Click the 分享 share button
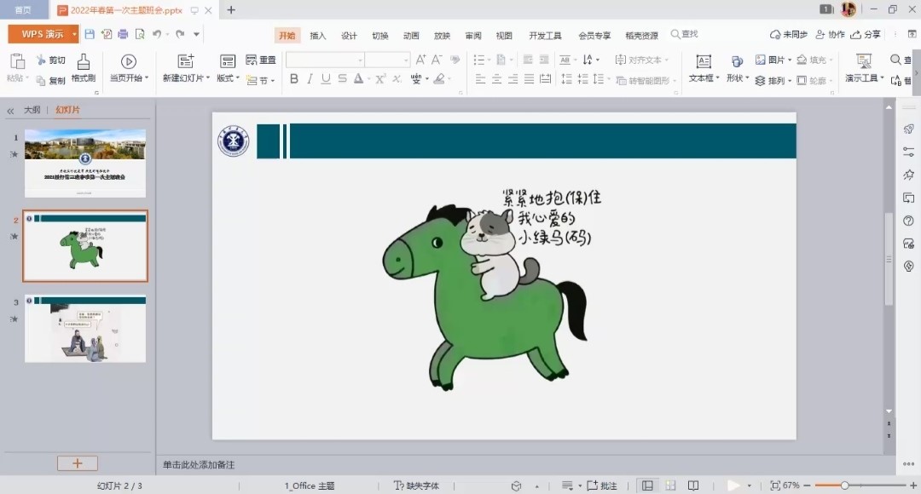Screen dimensions: 921x494 point(866,35)
